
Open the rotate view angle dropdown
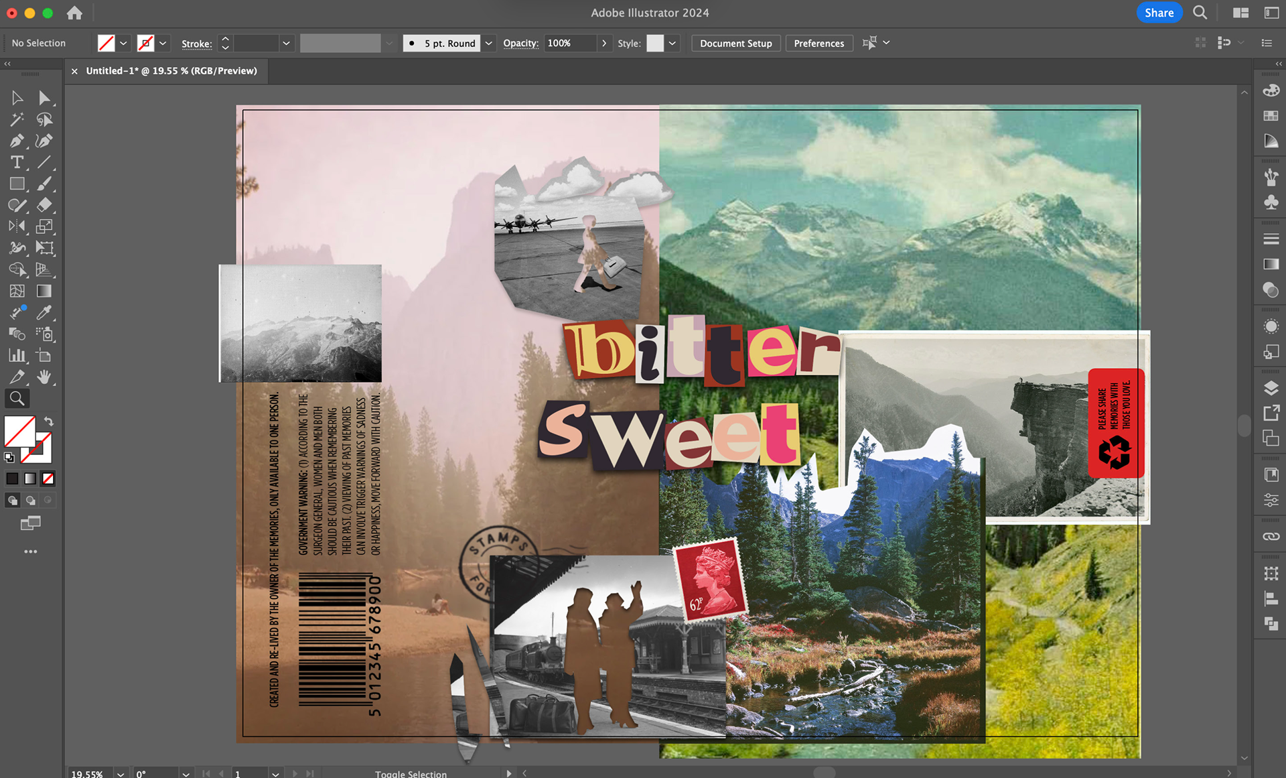186,773
